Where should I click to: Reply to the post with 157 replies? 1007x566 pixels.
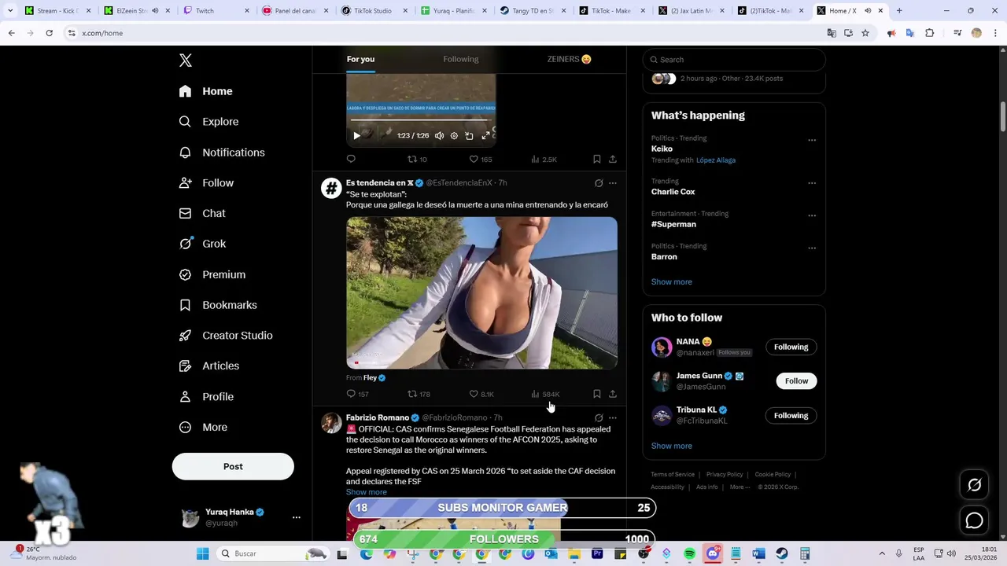point(357,394)
